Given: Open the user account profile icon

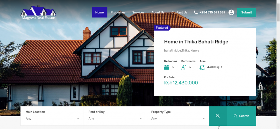Looking at the screenshot, I should click(x=231, y=13).
